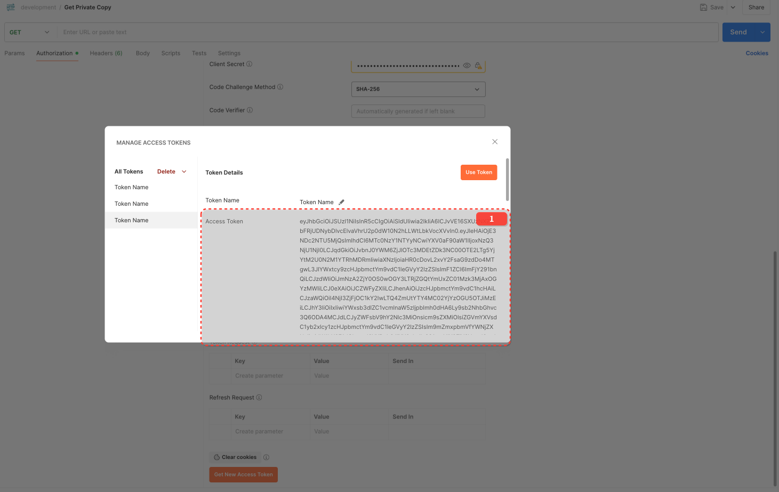This screenshot has height=492, width=779.
Task: Open the SHA-256 Code Challenge Method dropdown
Action: pos(418,89)
